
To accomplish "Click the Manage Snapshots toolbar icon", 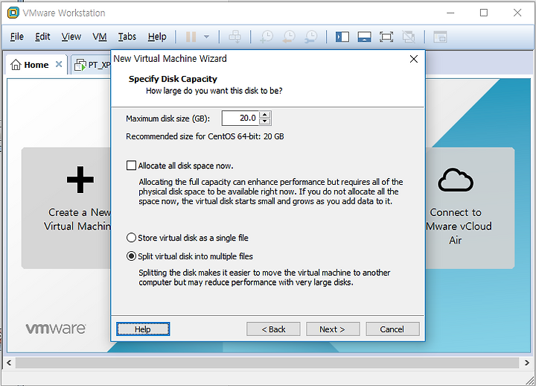I will click(x=311, y=37).
